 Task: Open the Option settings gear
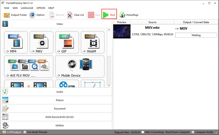click(x=37, y=15)
